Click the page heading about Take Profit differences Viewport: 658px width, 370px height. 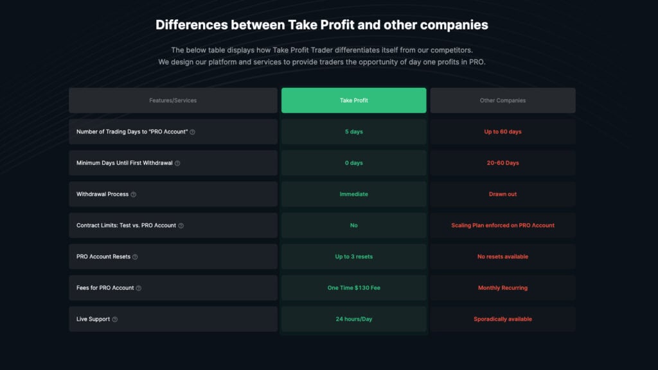(322, 25)
